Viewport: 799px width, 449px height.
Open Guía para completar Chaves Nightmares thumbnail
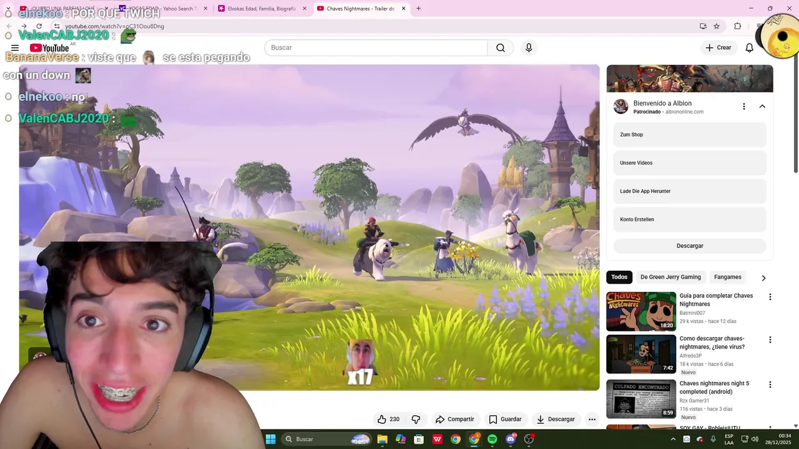coord(641,311)
